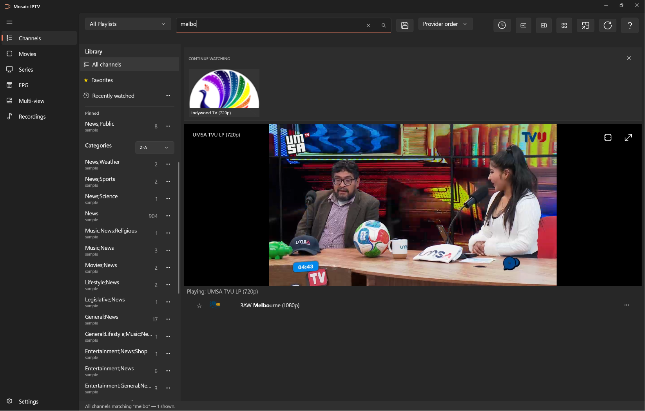Open more options for Entertainment;News category
645x411 pixels.
pos(168,371)
